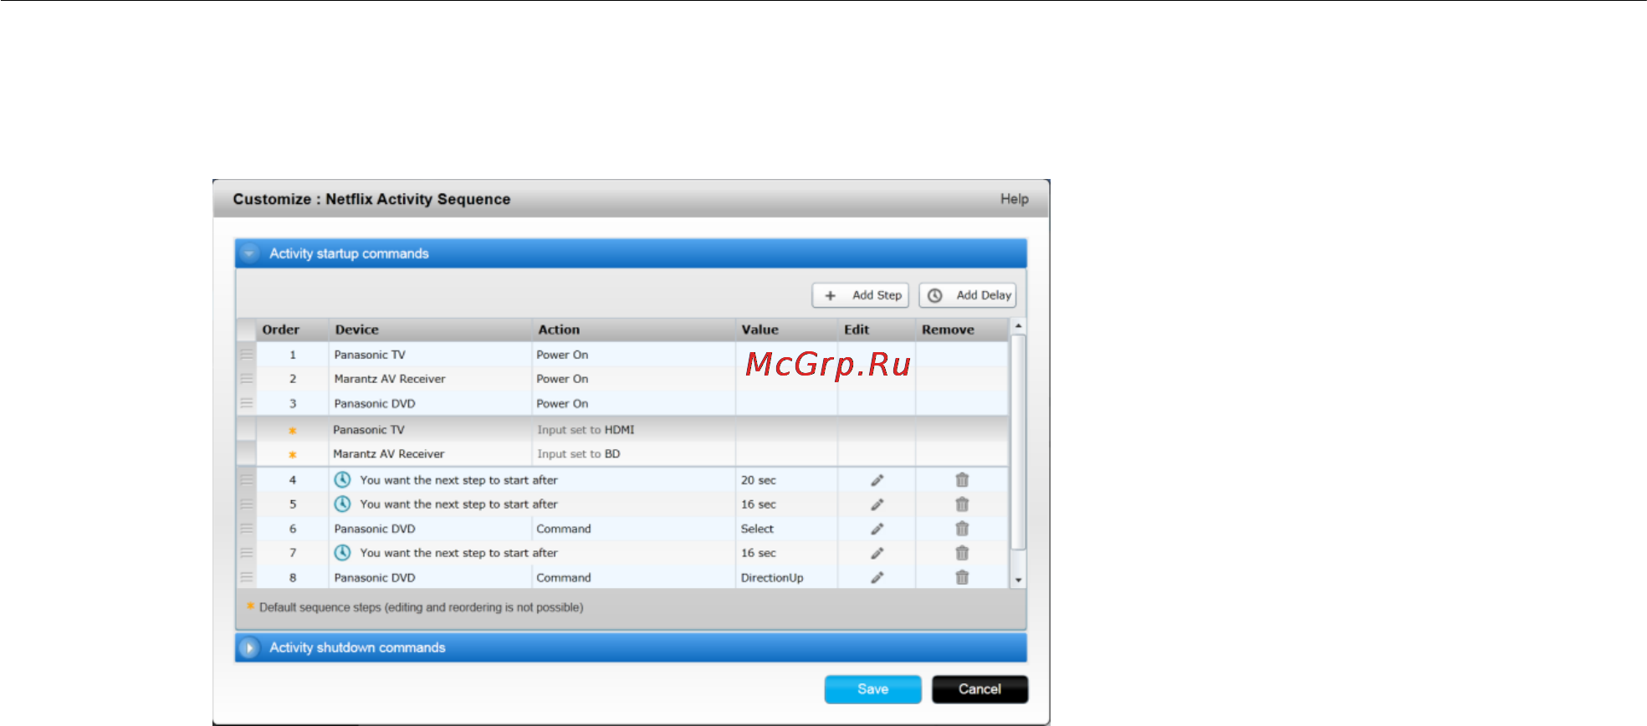Open the Help link
This screenshot has width=1647, height=726.
[1015, 199]
